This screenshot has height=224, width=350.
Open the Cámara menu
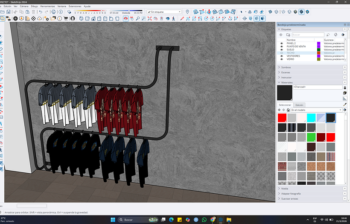[x=24, y=6]
